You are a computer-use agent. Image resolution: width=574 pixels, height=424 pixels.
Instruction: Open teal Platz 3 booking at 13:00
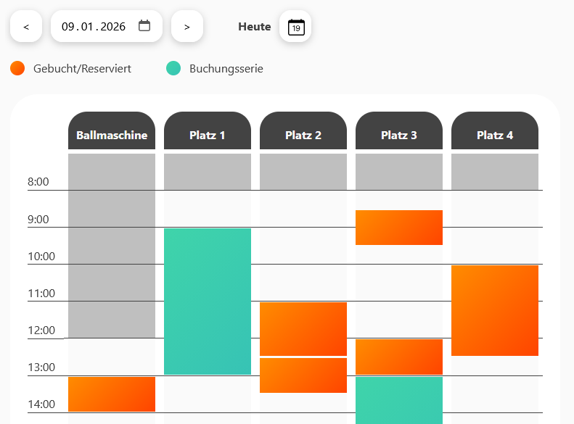click(399, 400)
